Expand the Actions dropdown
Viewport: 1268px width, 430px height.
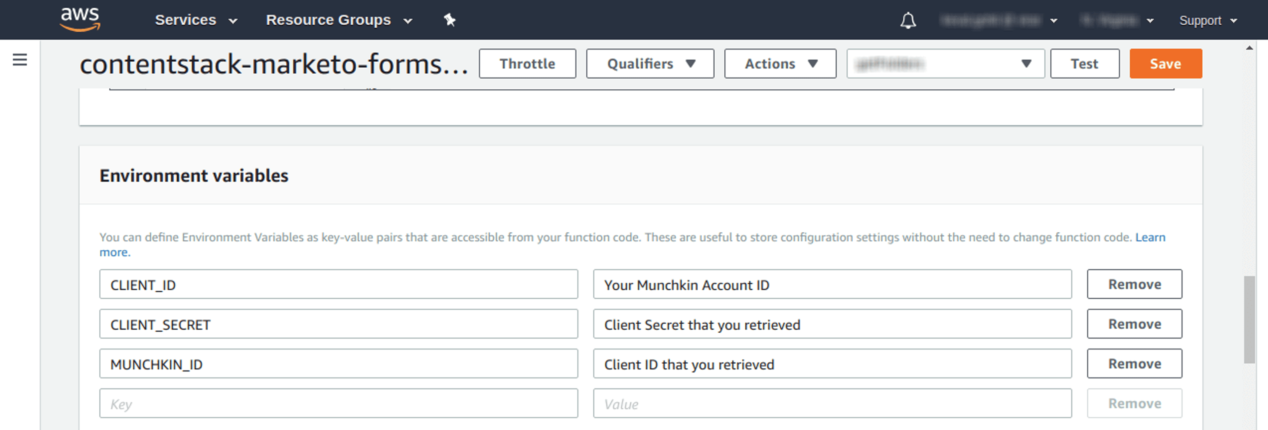tap(780, 63)
